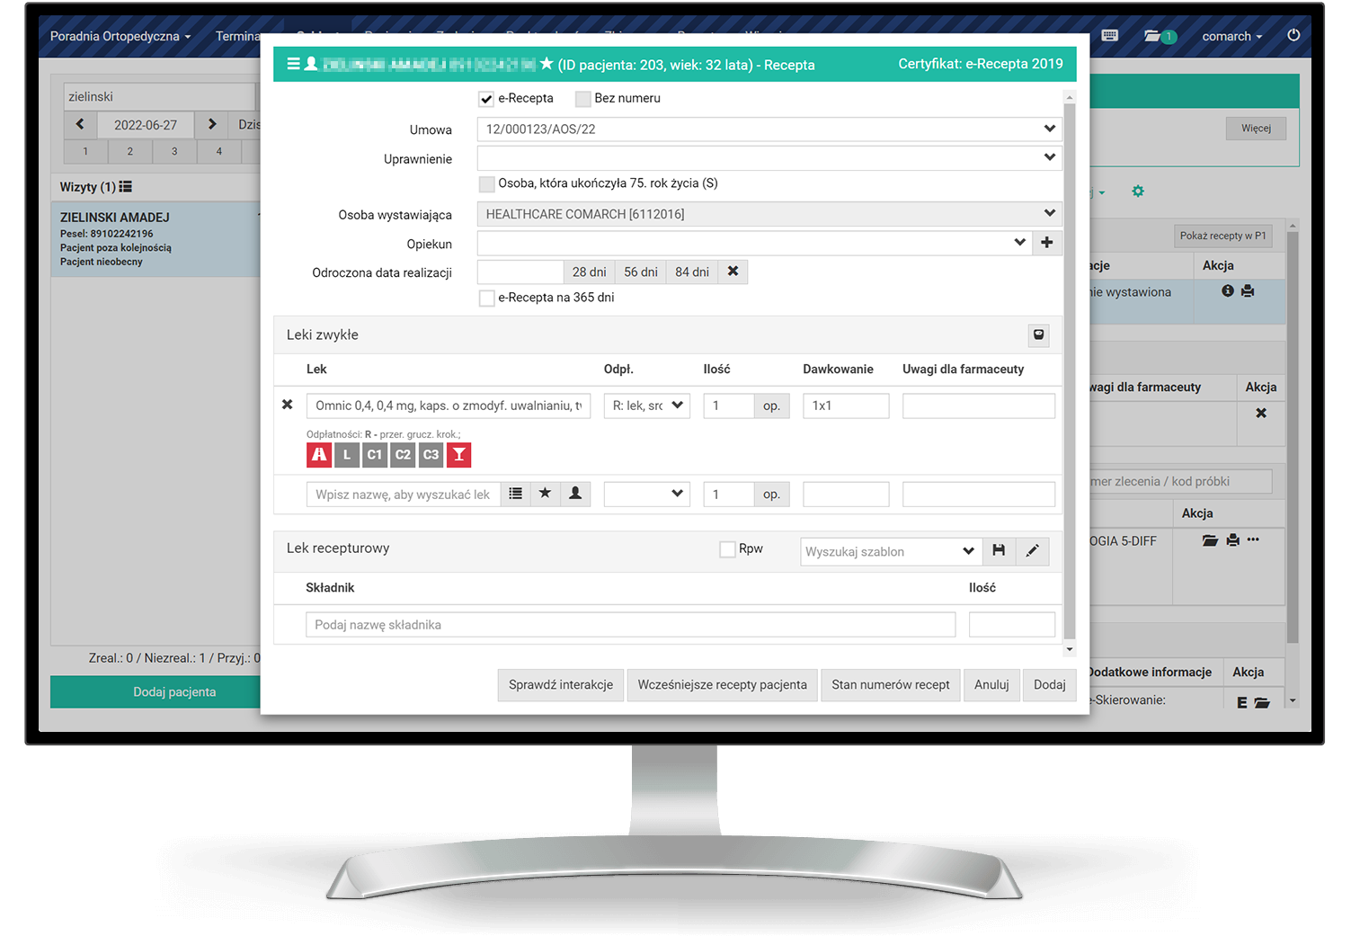Uncheck the e-Recepta checkbox

coord(486,99)
